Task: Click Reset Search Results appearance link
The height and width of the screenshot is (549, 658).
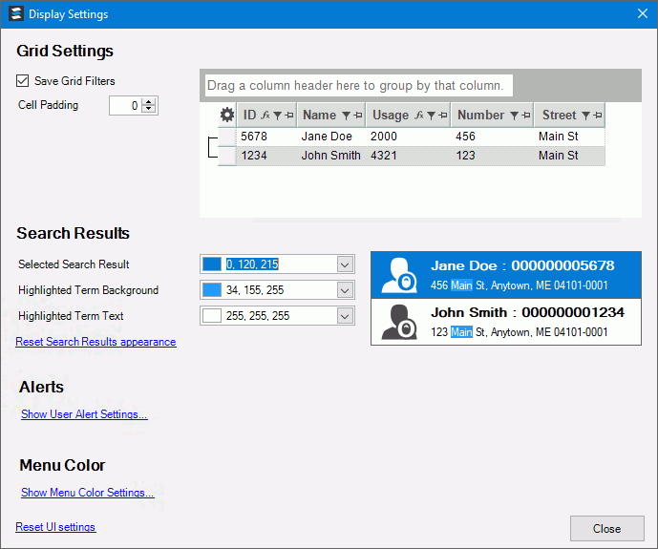Action: tap(96, 342)
